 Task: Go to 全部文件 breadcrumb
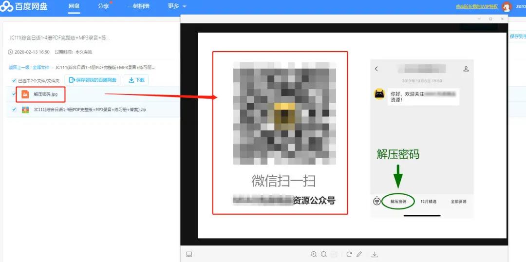coord(41,67)
